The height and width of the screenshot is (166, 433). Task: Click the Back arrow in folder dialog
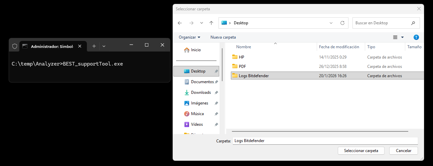coord(180,23)
